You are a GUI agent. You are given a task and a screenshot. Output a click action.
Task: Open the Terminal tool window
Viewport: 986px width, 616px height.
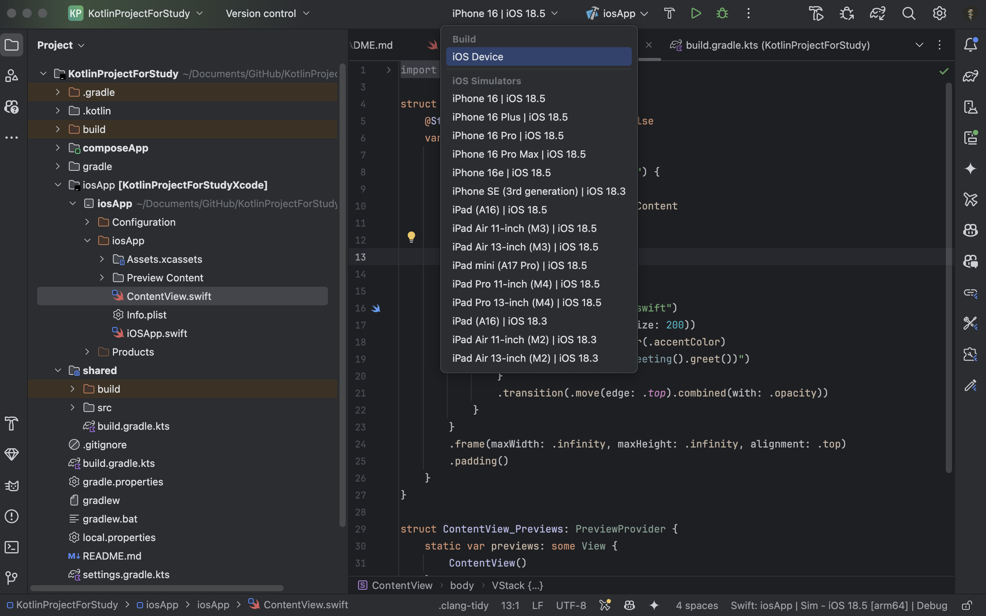click(12, 547)
